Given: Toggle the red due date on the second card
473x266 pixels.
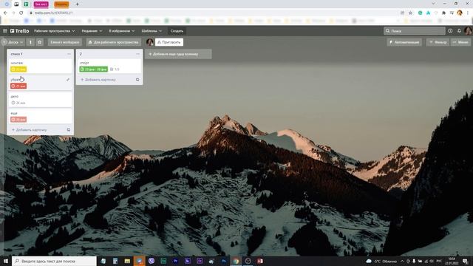Looking at the screenshot, I should tap(18, 86).
